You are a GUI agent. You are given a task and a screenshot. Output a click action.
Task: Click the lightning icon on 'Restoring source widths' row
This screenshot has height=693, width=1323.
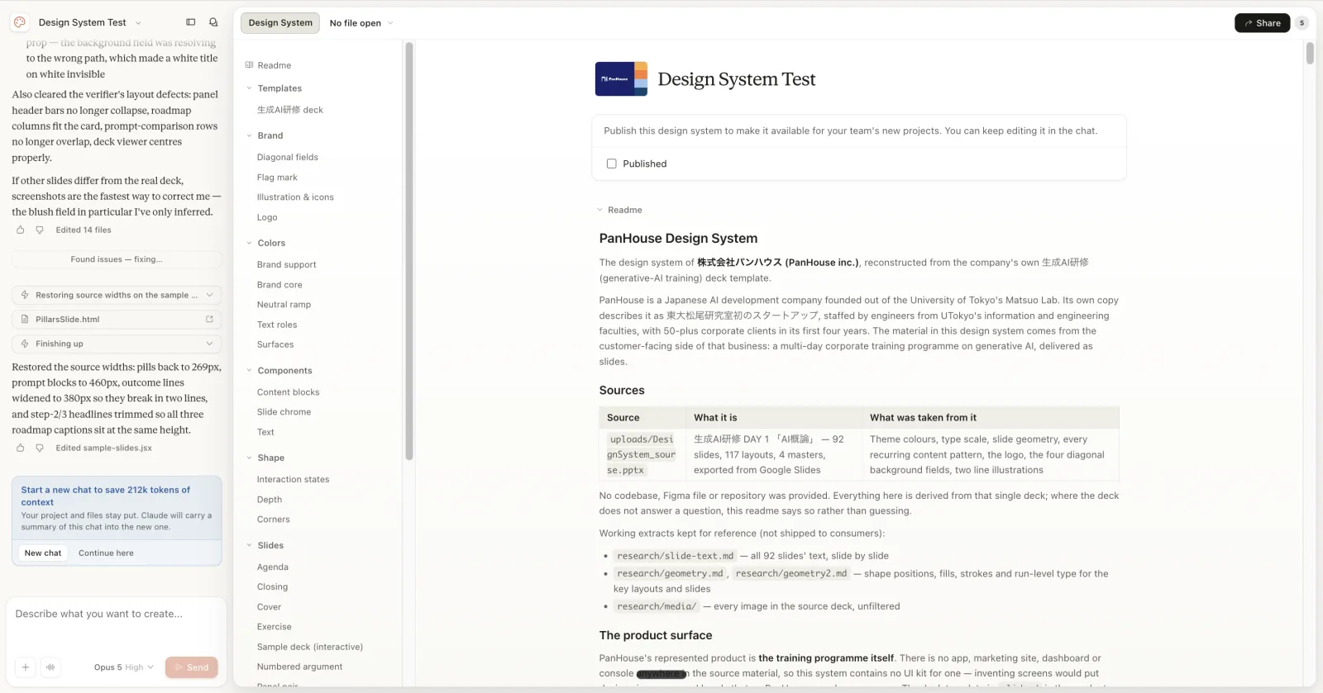pos(25,295)
